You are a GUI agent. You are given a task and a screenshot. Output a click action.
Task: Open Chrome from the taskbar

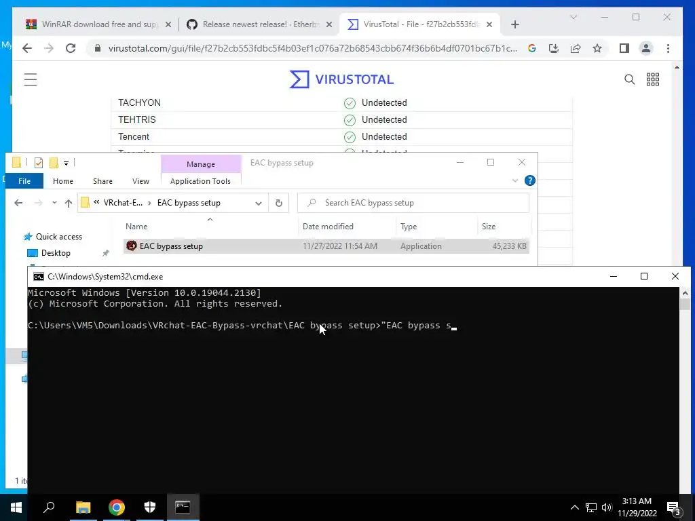pos(117,507)
